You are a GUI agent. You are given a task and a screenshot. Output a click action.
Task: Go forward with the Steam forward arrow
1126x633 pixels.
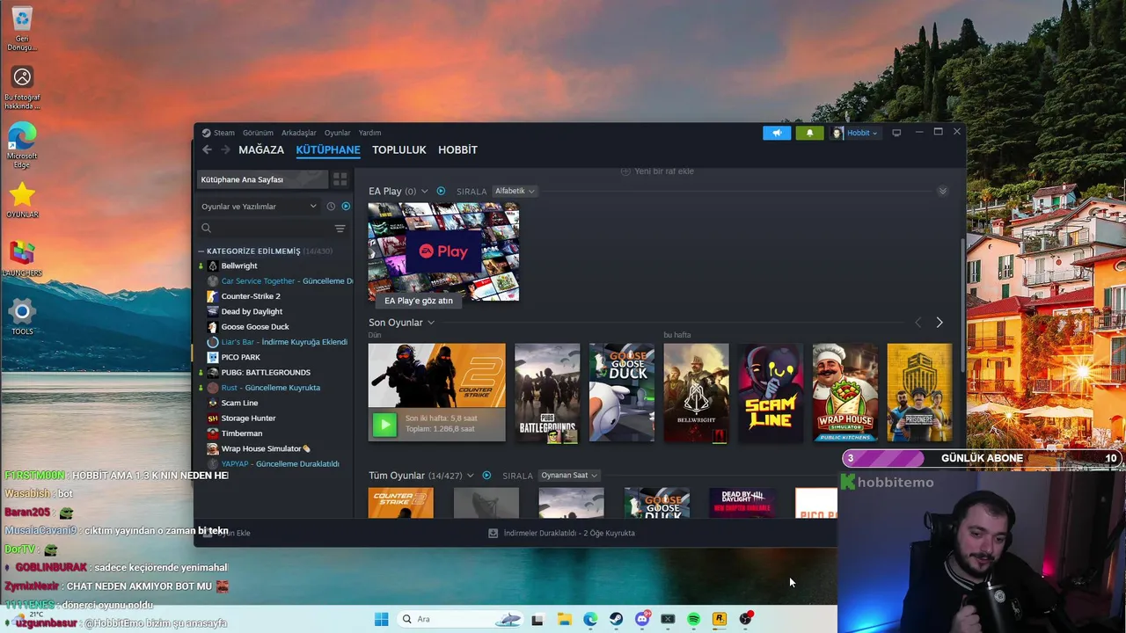[x=225, y=149]
